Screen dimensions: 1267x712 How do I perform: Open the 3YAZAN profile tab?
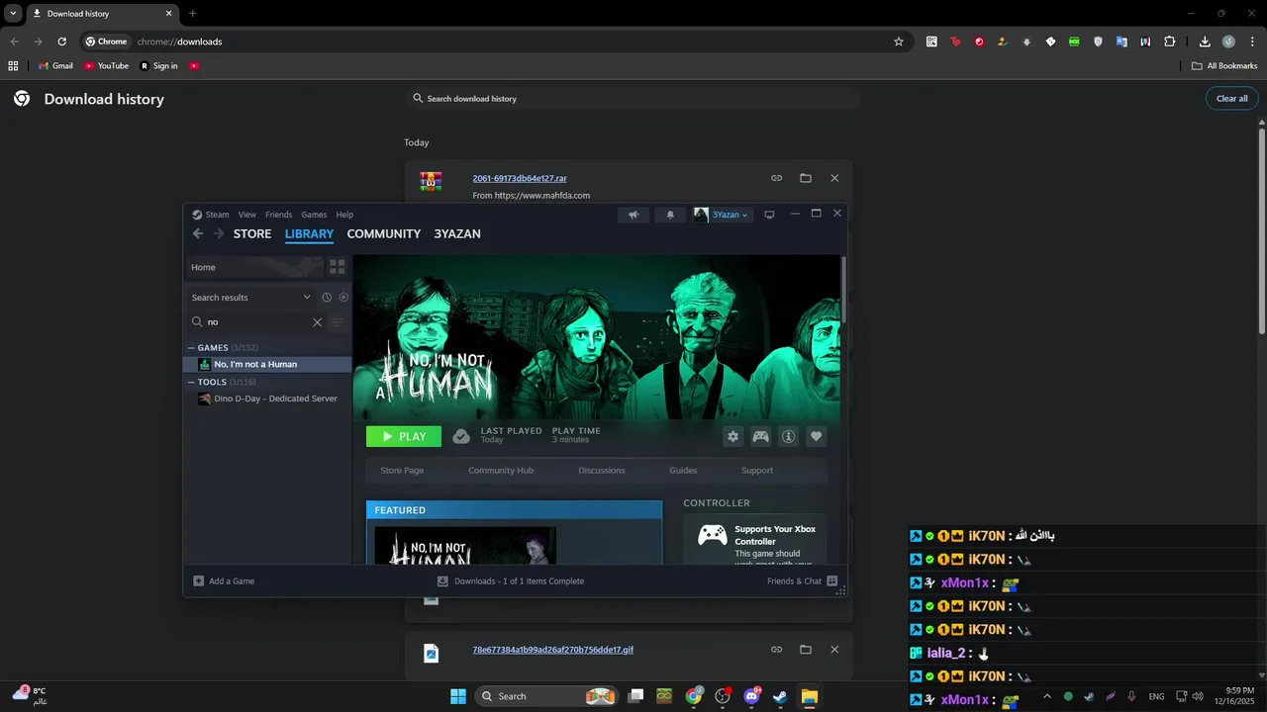point(457,234)
